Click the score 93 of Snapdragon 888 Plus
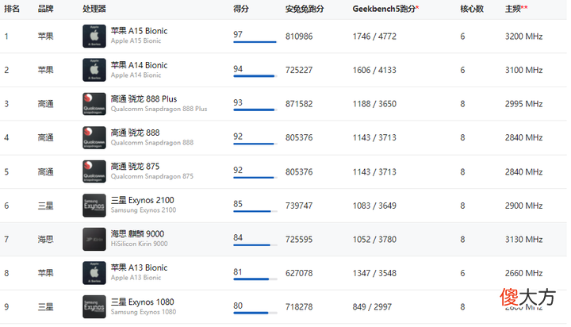Viewport: 571px width, 327px height. [x=238, y=102]
